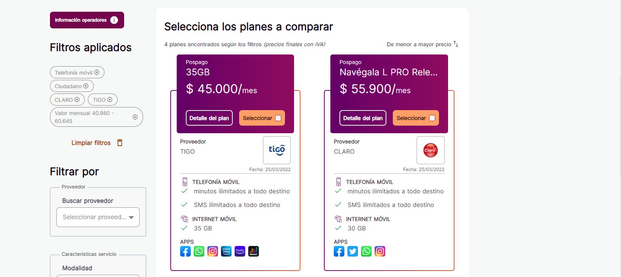Click the Instagram icon under the CLARO plan

[380, 251]
